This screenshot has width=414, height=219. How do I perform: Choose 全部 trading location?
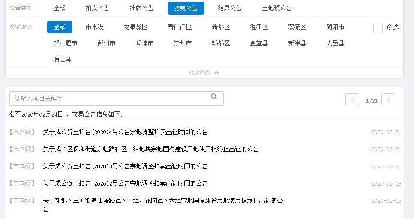[60, 27]
